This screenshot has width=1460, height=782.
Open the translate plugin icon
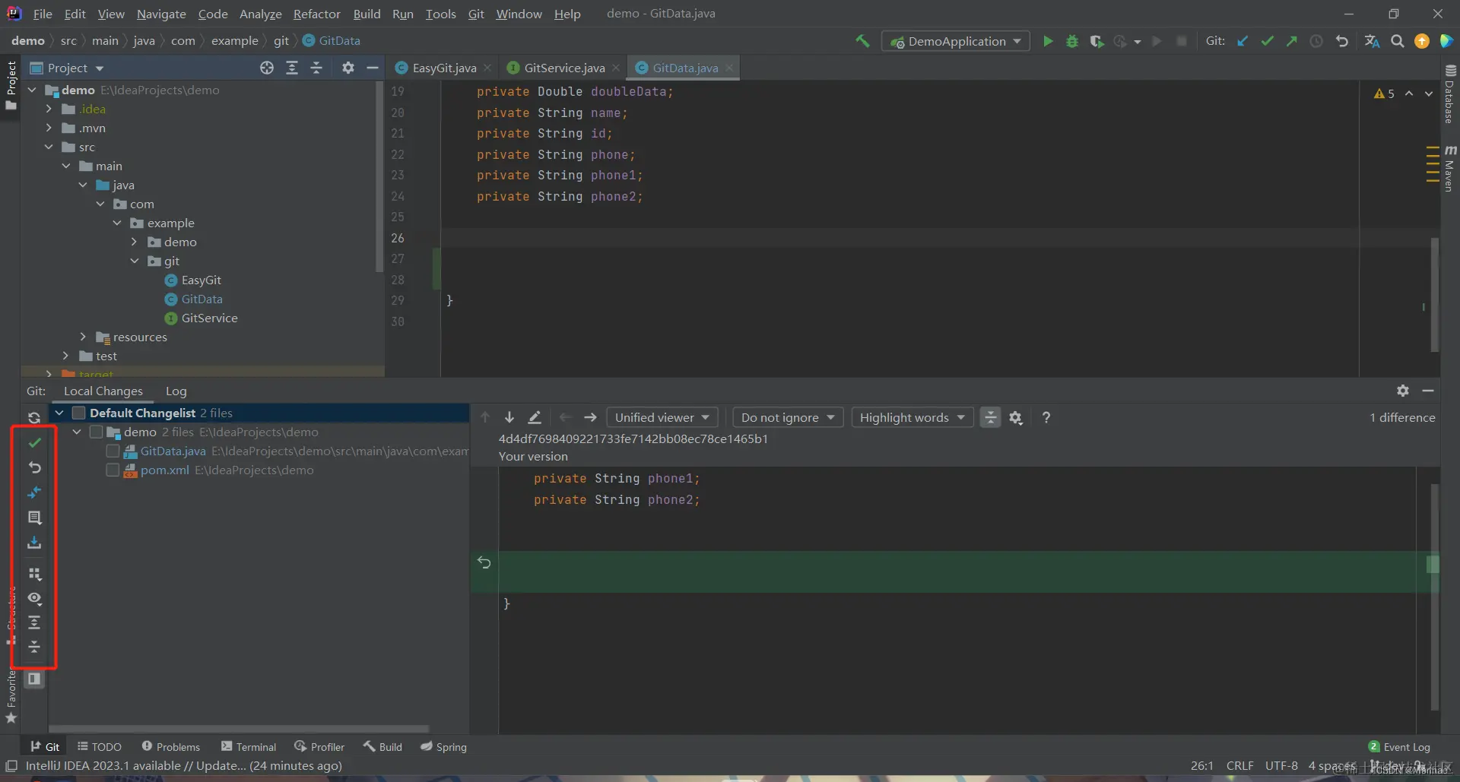(1372, 41)
